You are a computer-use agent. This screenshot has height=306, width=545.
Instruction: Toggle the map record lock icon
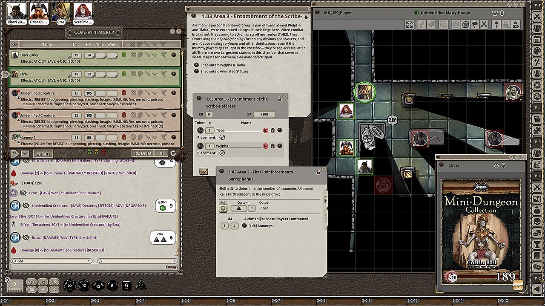[502, 13]
